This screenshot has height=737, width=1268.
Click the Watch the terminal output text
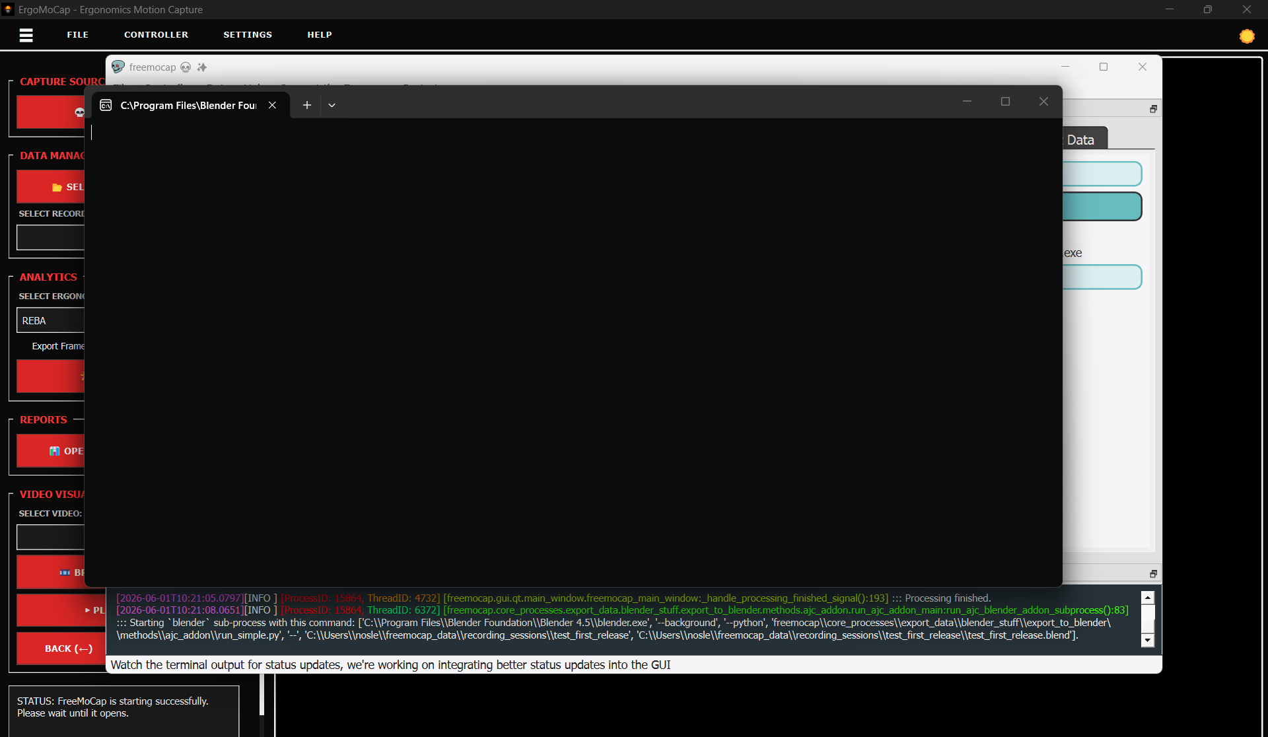390,664
